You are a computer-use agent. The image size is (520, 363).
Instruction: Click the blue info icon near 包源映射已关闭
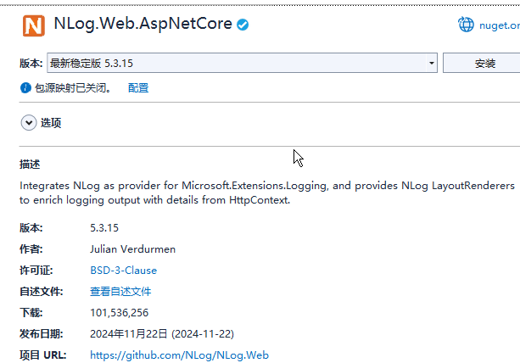25,88
